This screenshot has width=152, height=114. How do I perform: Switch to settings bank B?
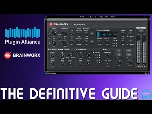(91, 17)
